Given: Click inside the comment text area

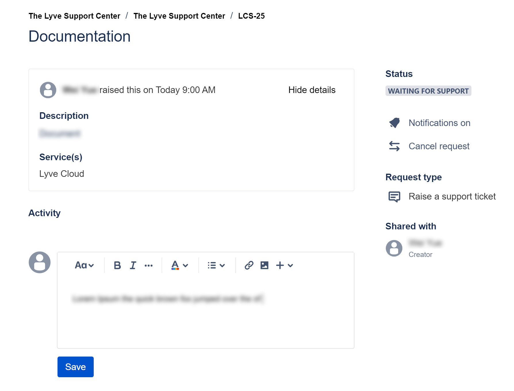Looking at the screenshot, I should click(x=206, y=316).
